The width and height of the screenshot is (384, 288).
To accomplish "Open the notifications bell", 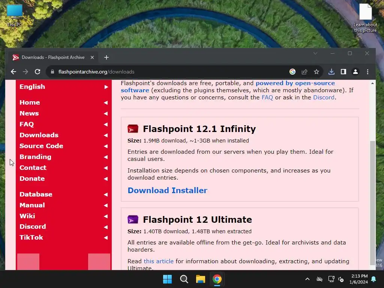I will 374,279.
